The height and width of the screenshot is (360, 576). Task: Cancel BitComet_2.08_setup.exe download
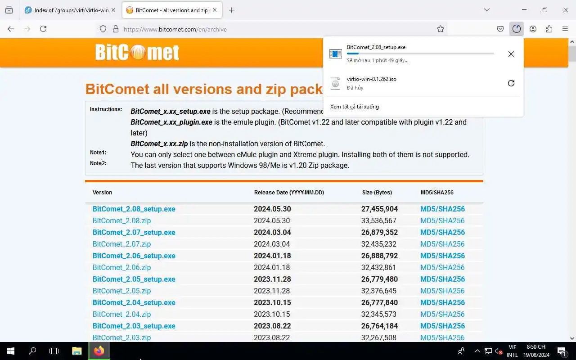[x=511, y=54]
